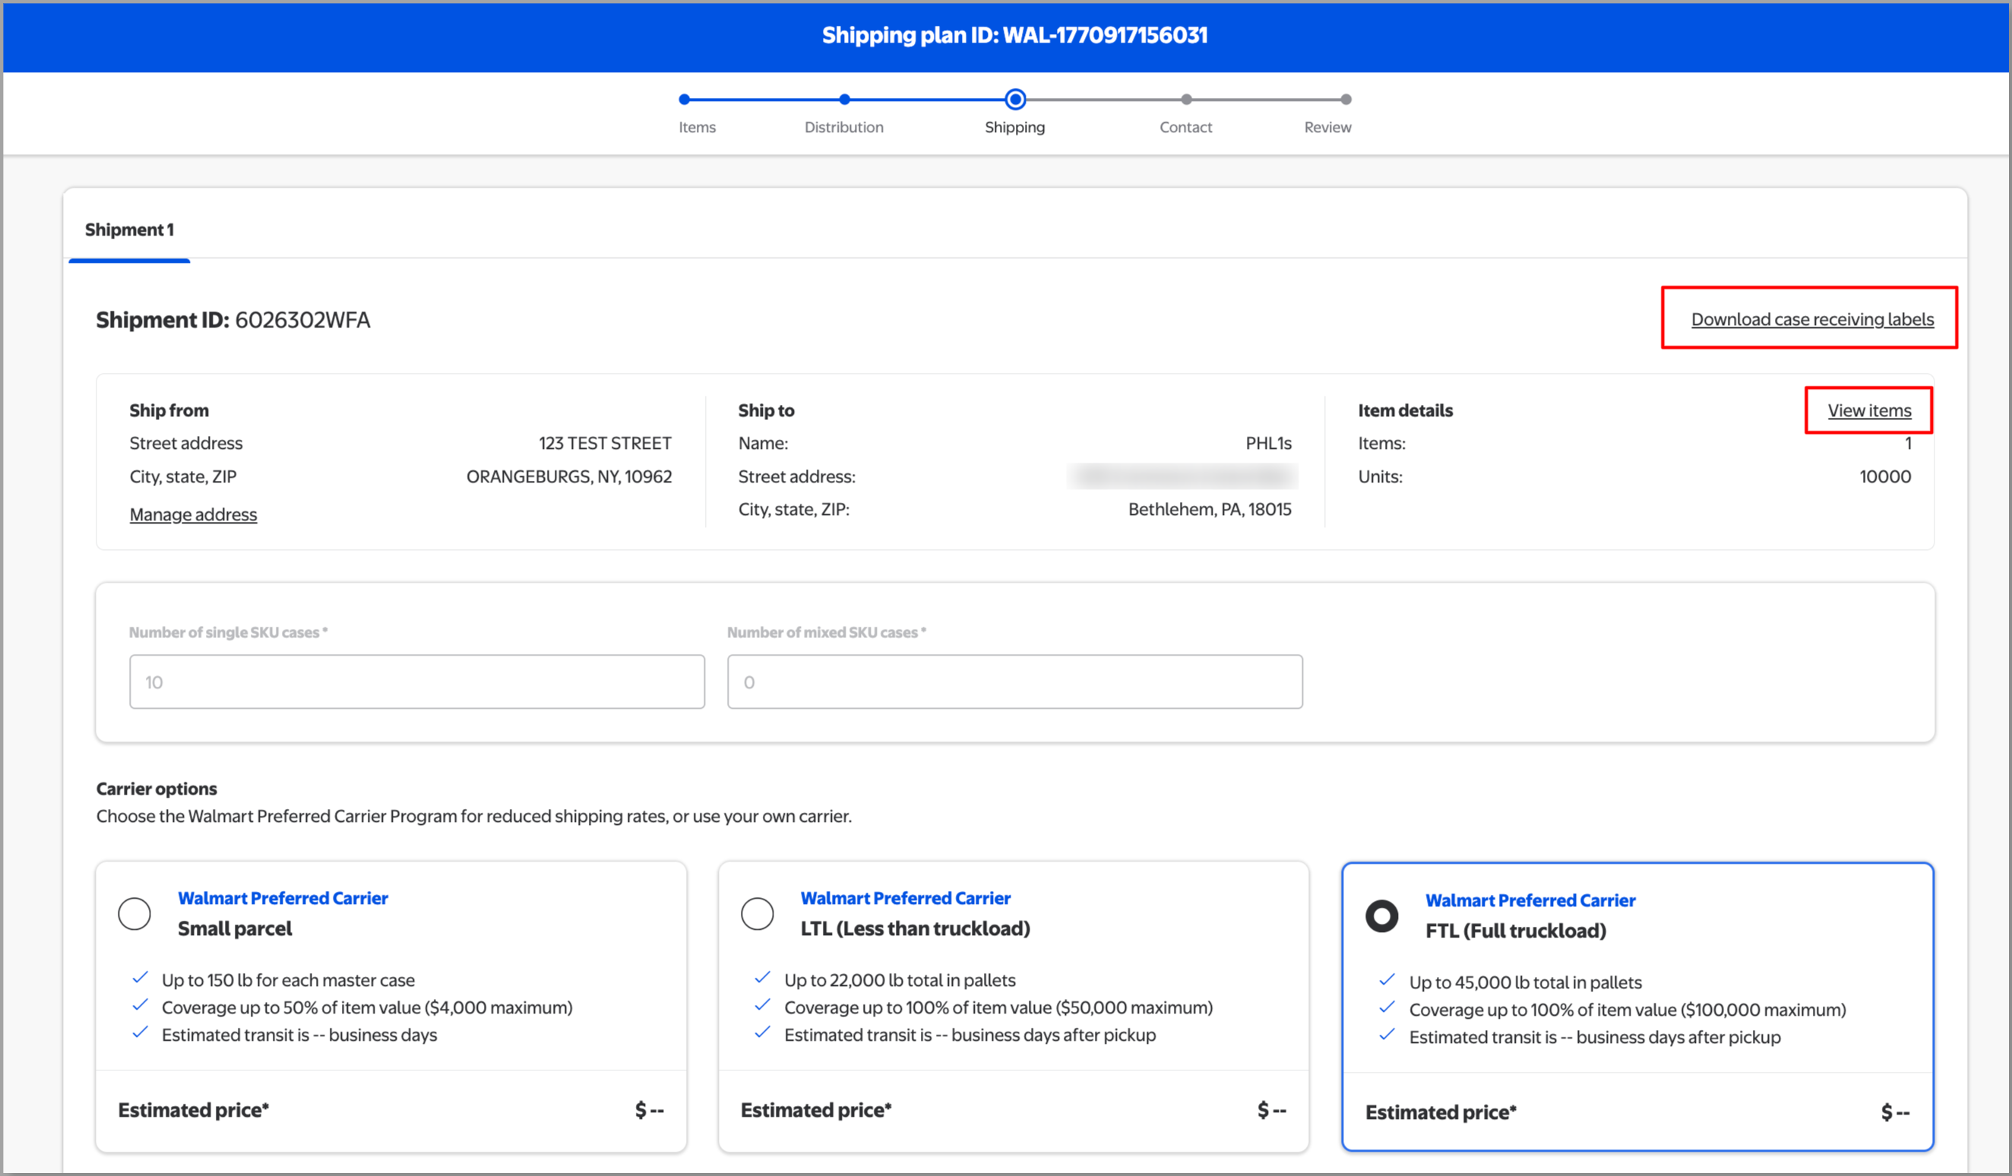This screenshot has height=1176, width=2012.
Task: Open the View items link
Action: point(1869,410)
